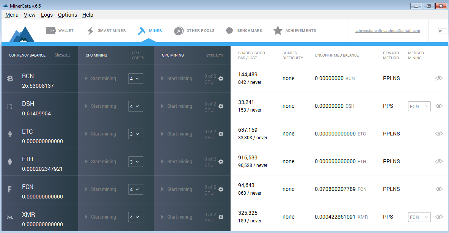The height and width of the screenshot is (233, 449).
Task: Open CPU cores dropdown for ETH
Action: [136, 162]
